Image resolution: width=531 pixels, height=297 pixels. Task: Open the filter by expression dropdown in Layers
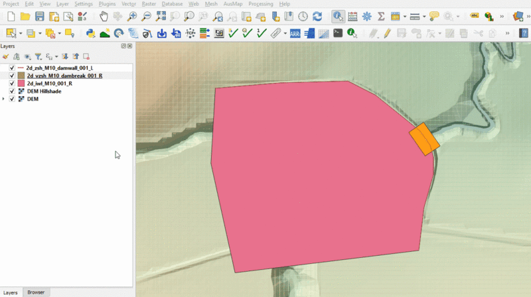pyautogui.click(x=56, y=56)
